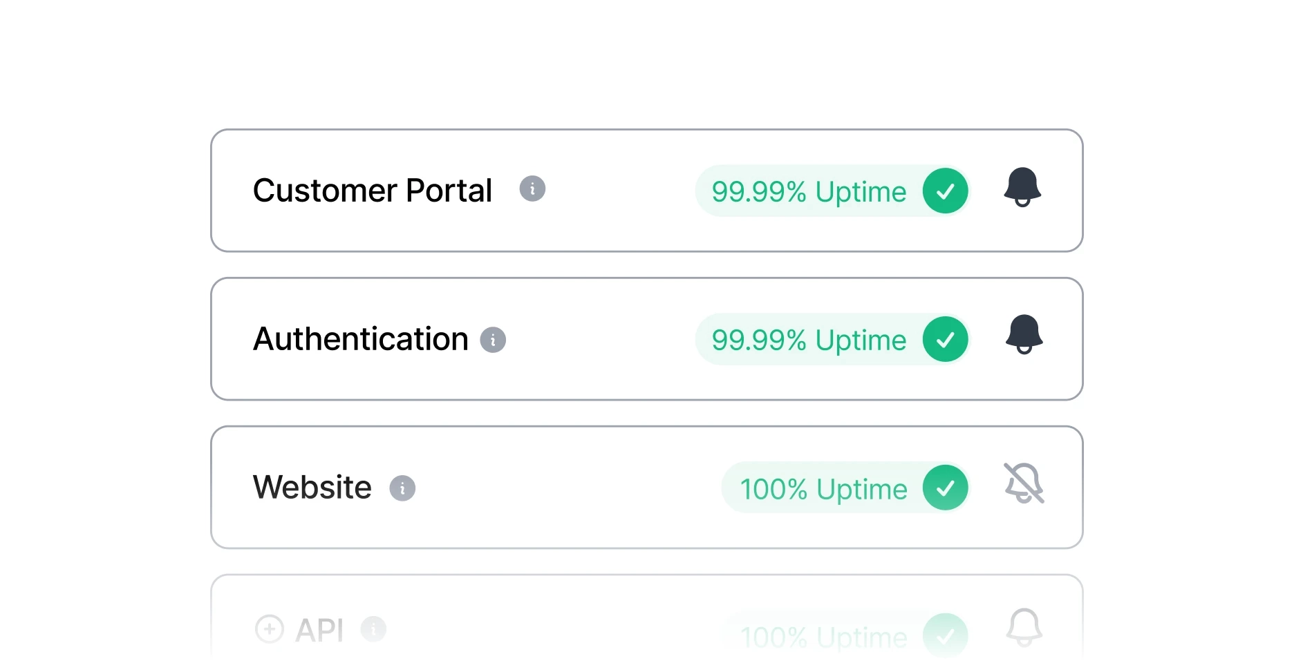Click the Authentication info icon
1294x663 pixels.
tap(493, 339)
